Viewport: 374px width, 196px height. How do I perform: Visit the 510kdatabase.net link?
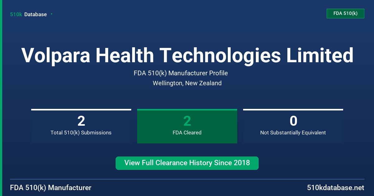[335, 188]
